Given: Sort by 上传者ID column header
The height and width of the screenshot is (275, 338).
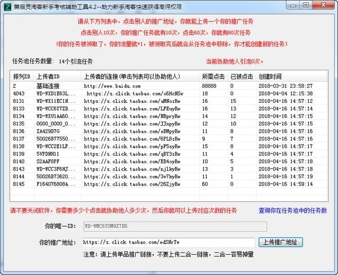Looking at the screenshot, I should [58, 76].
